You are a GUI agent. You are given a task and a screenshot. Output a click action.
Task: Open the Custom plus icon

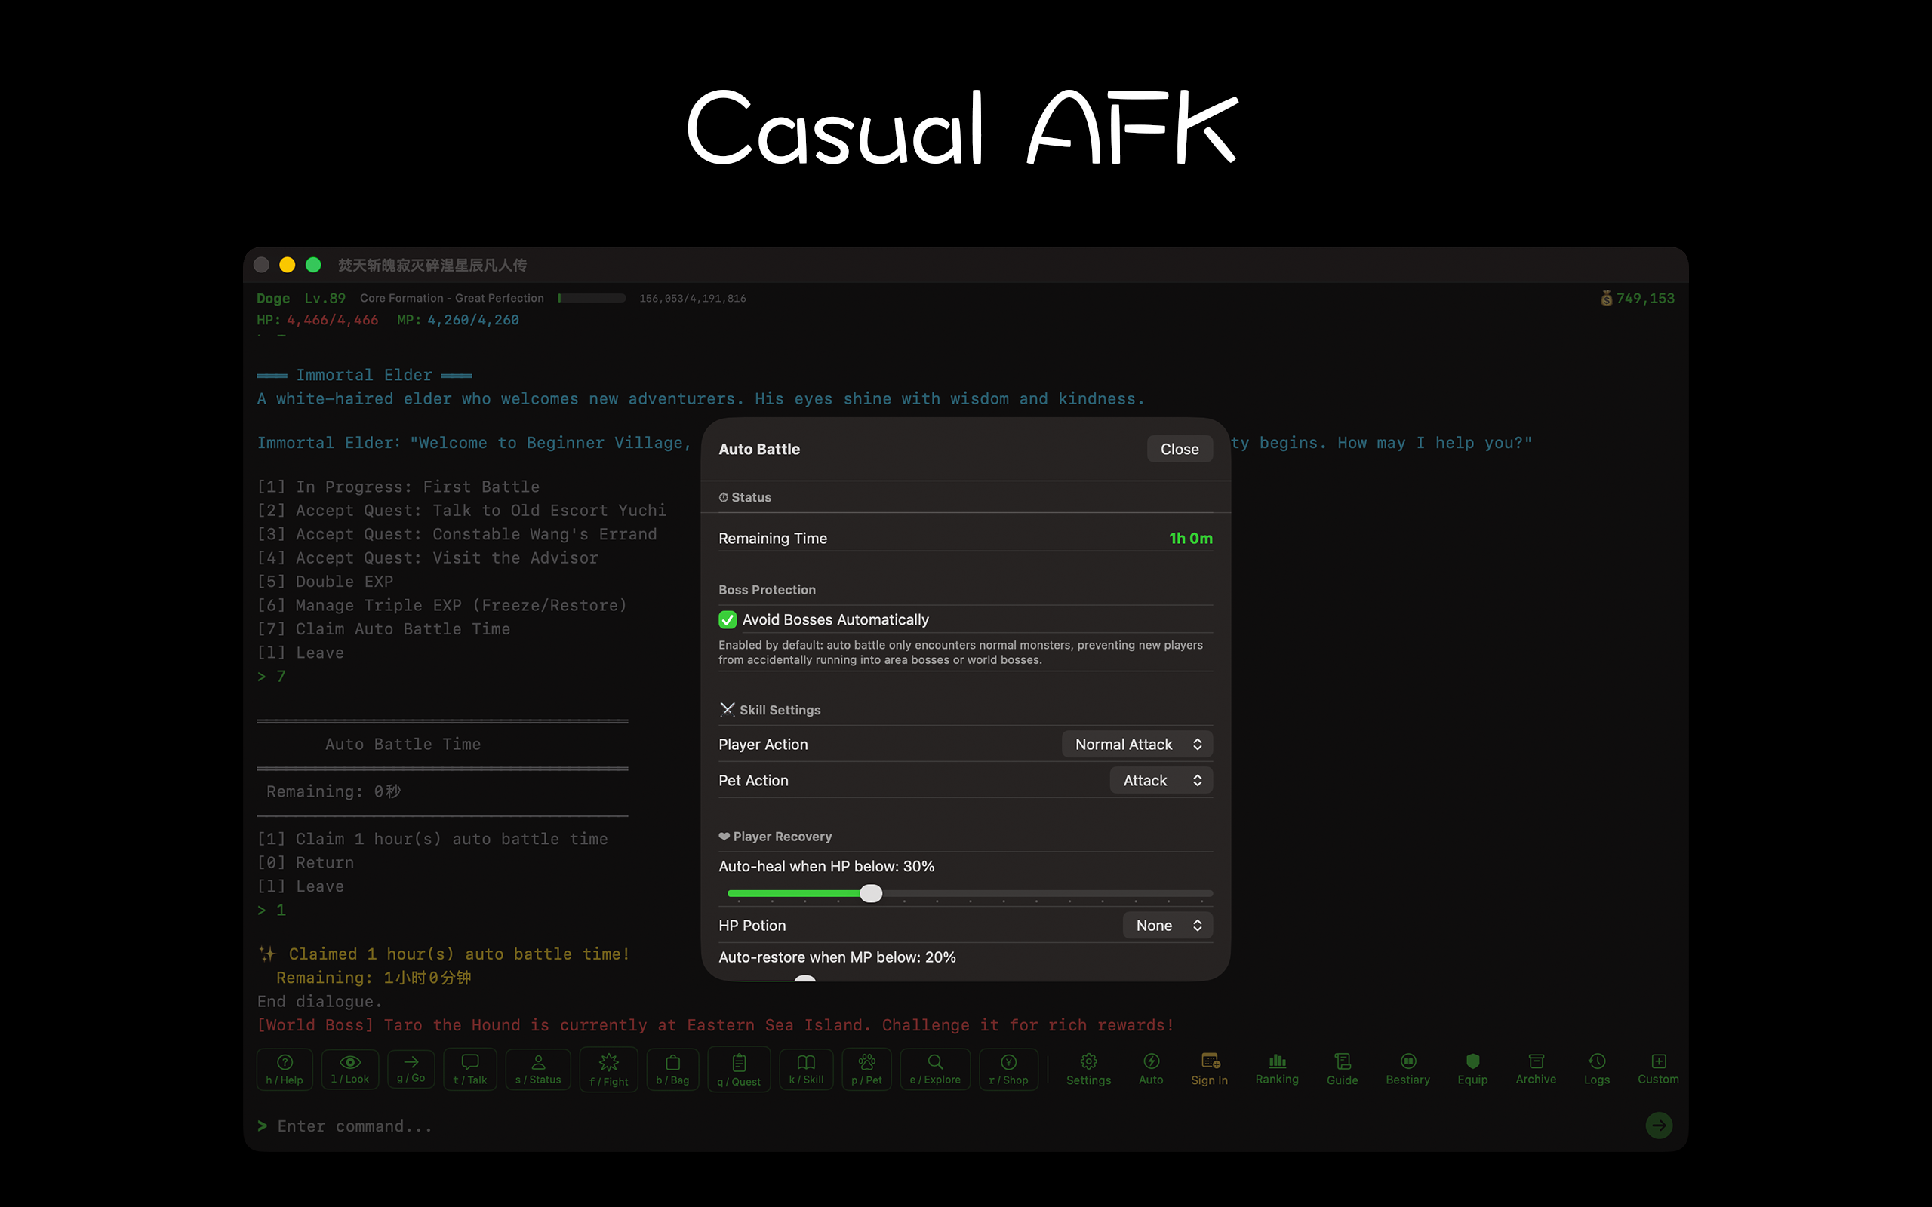tap(1658, 1069)
